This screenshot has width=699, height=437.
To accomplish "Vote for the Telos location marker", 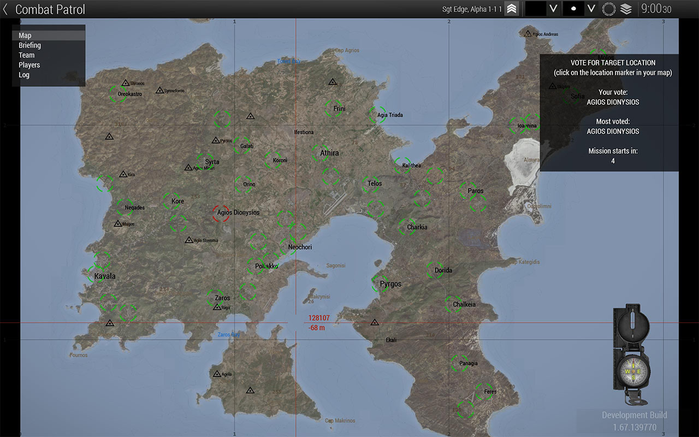I will point(370,184).
